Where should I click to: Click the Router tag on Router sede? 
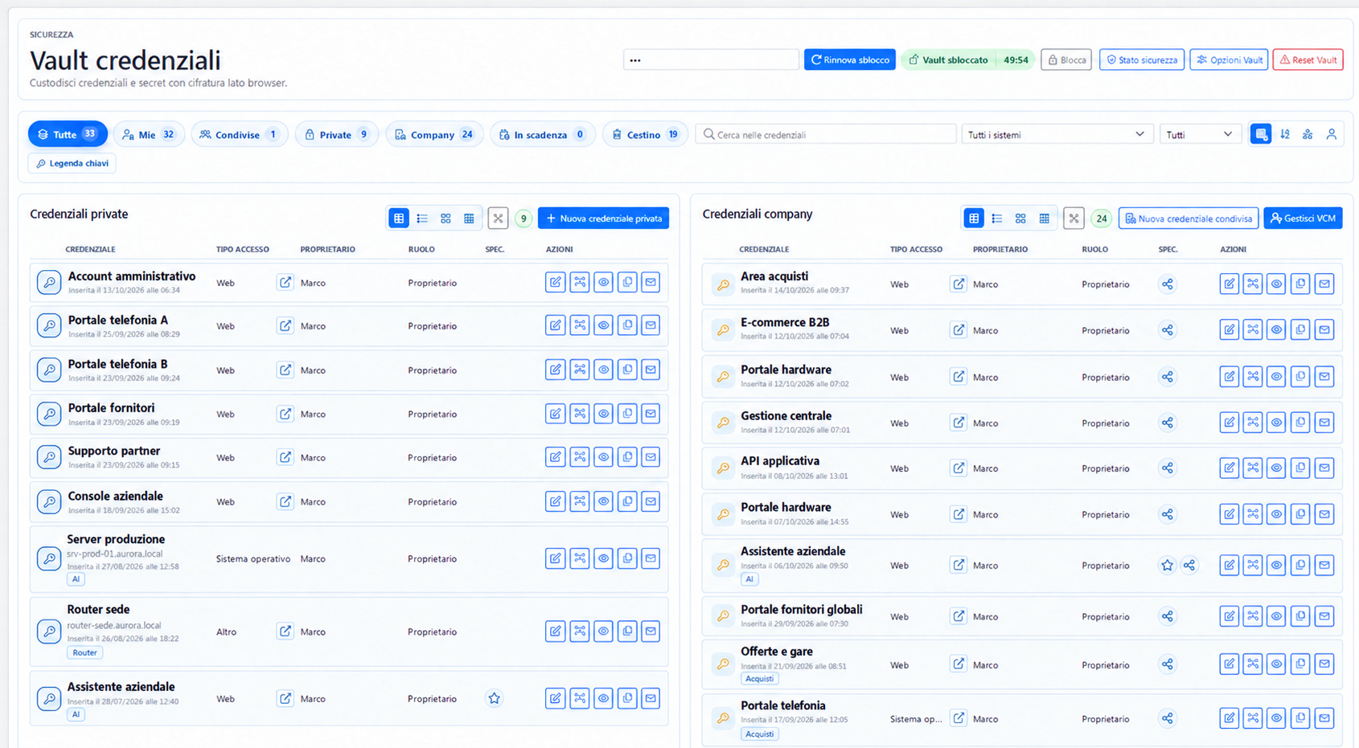[x=84, y=652]
